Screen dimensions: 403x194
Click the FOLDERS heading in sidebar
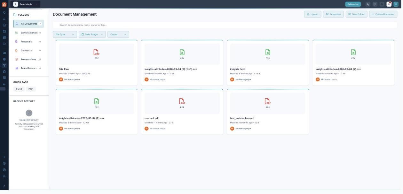23,15
